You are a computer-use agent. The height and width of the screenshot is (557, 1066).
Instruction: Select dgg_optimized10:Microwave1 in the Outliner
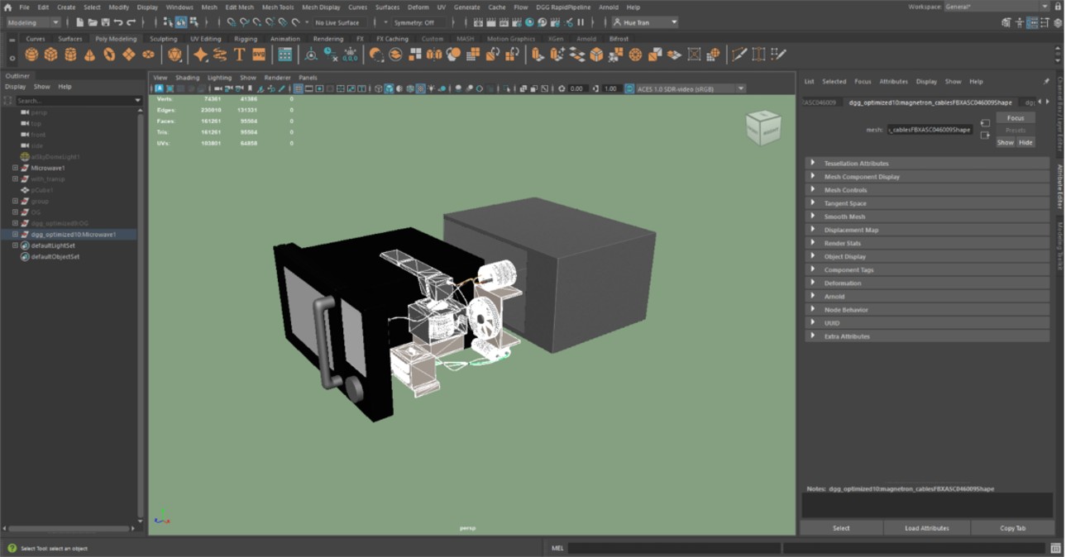[73, 235]
